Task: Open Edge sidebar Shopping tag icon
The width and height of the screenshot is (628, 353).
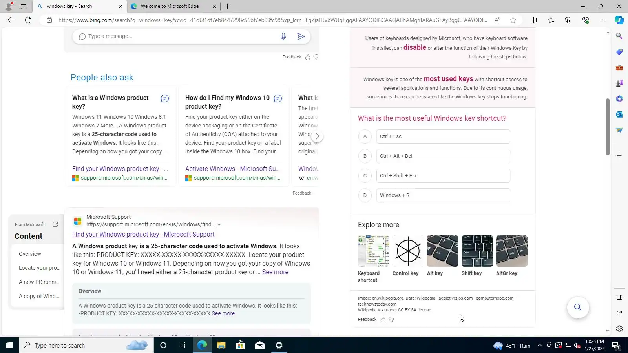Action: tap(619, 52)
